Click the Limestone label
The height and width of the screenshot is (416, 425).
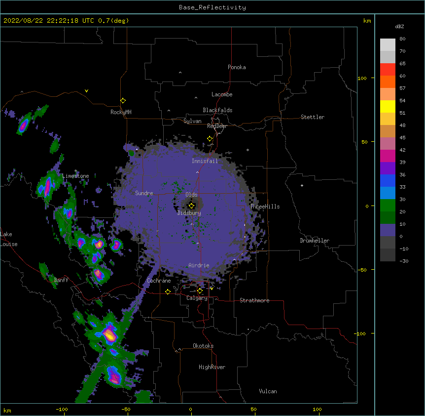point(75,176)
